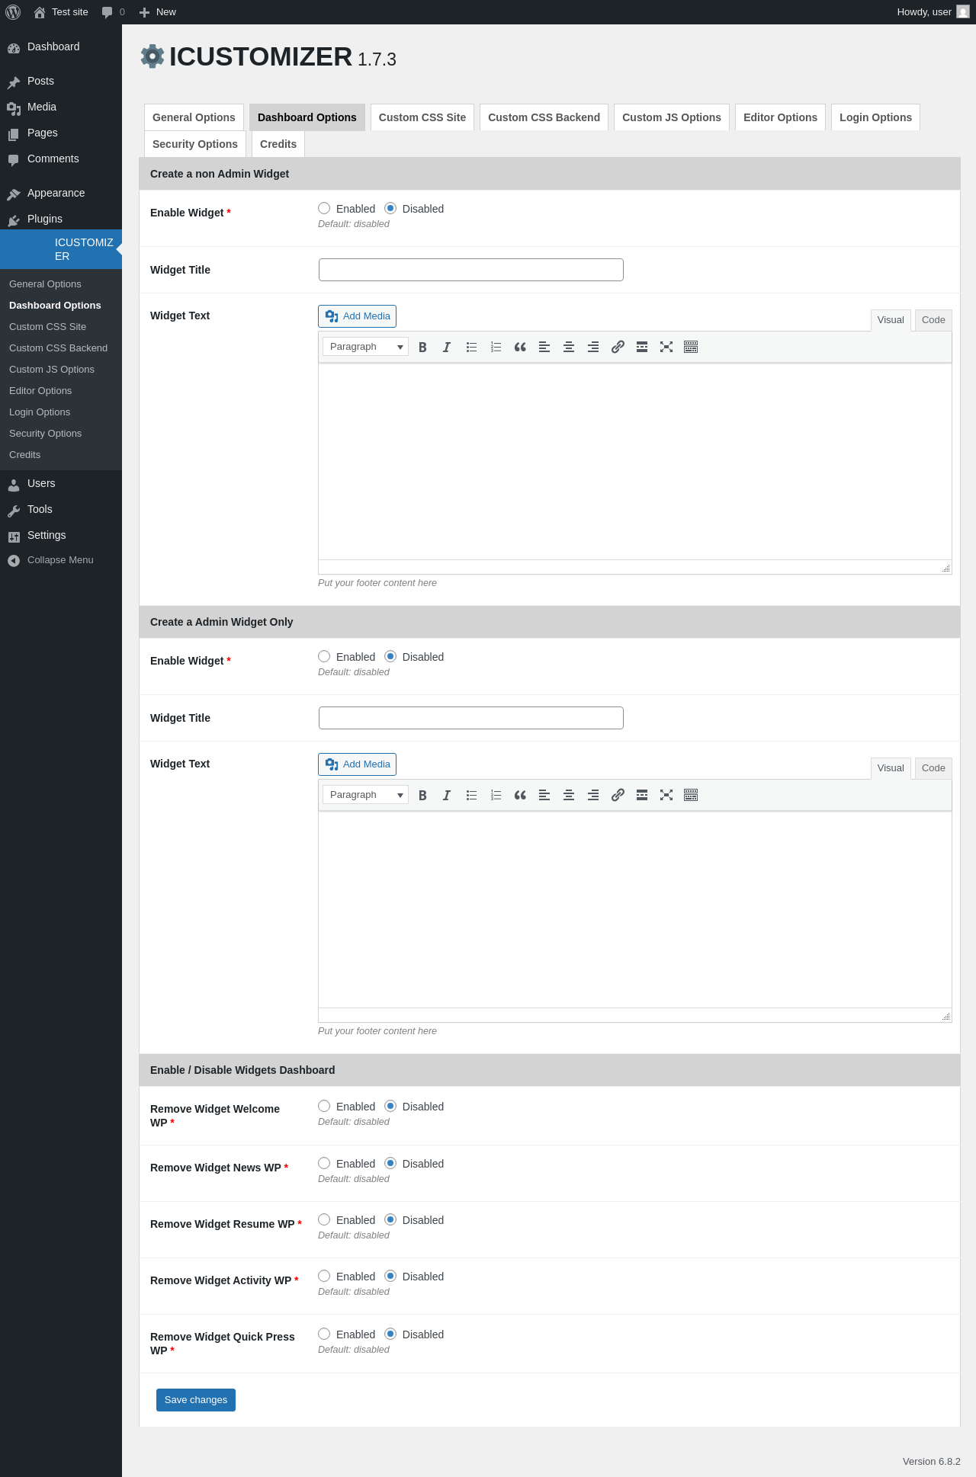Open Appearance in the sidebar menu
This screenshot has width=976, height=1477.
[x=61, y=193]
